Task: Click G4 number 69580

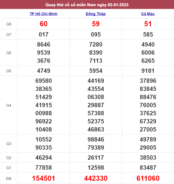Action: click(43, 81)
